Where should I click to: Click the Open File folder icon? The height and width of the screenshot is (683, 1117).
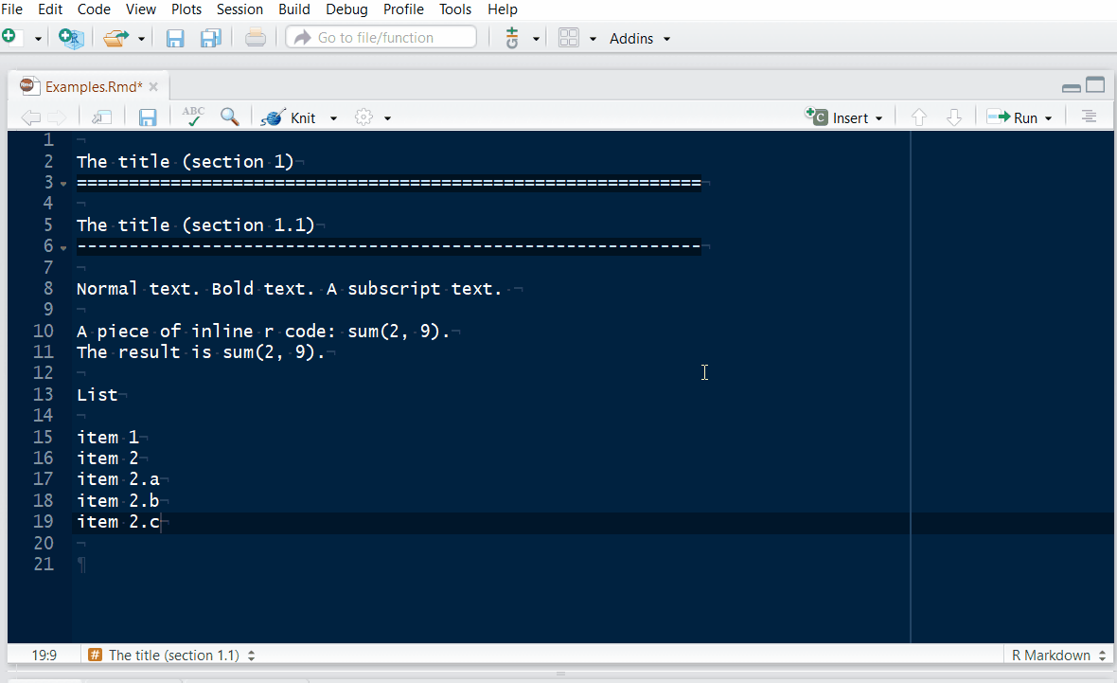click(x=115, y=38)
